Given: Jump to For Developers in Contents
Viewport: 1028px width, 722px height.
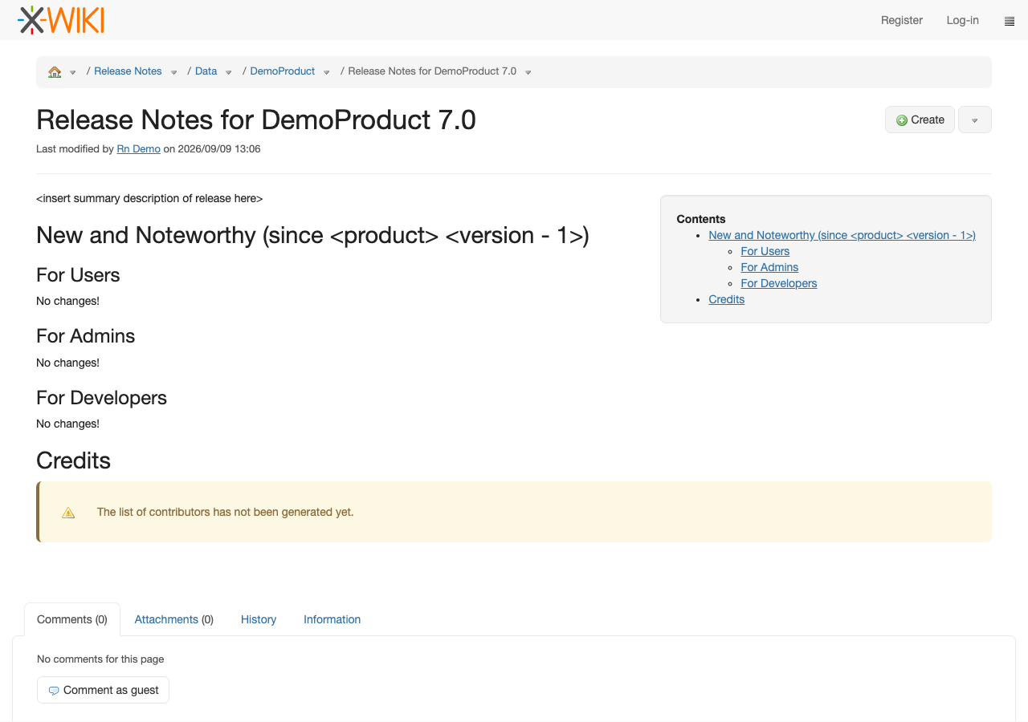Looking at the screenshot, I should [x=778, y=283].
